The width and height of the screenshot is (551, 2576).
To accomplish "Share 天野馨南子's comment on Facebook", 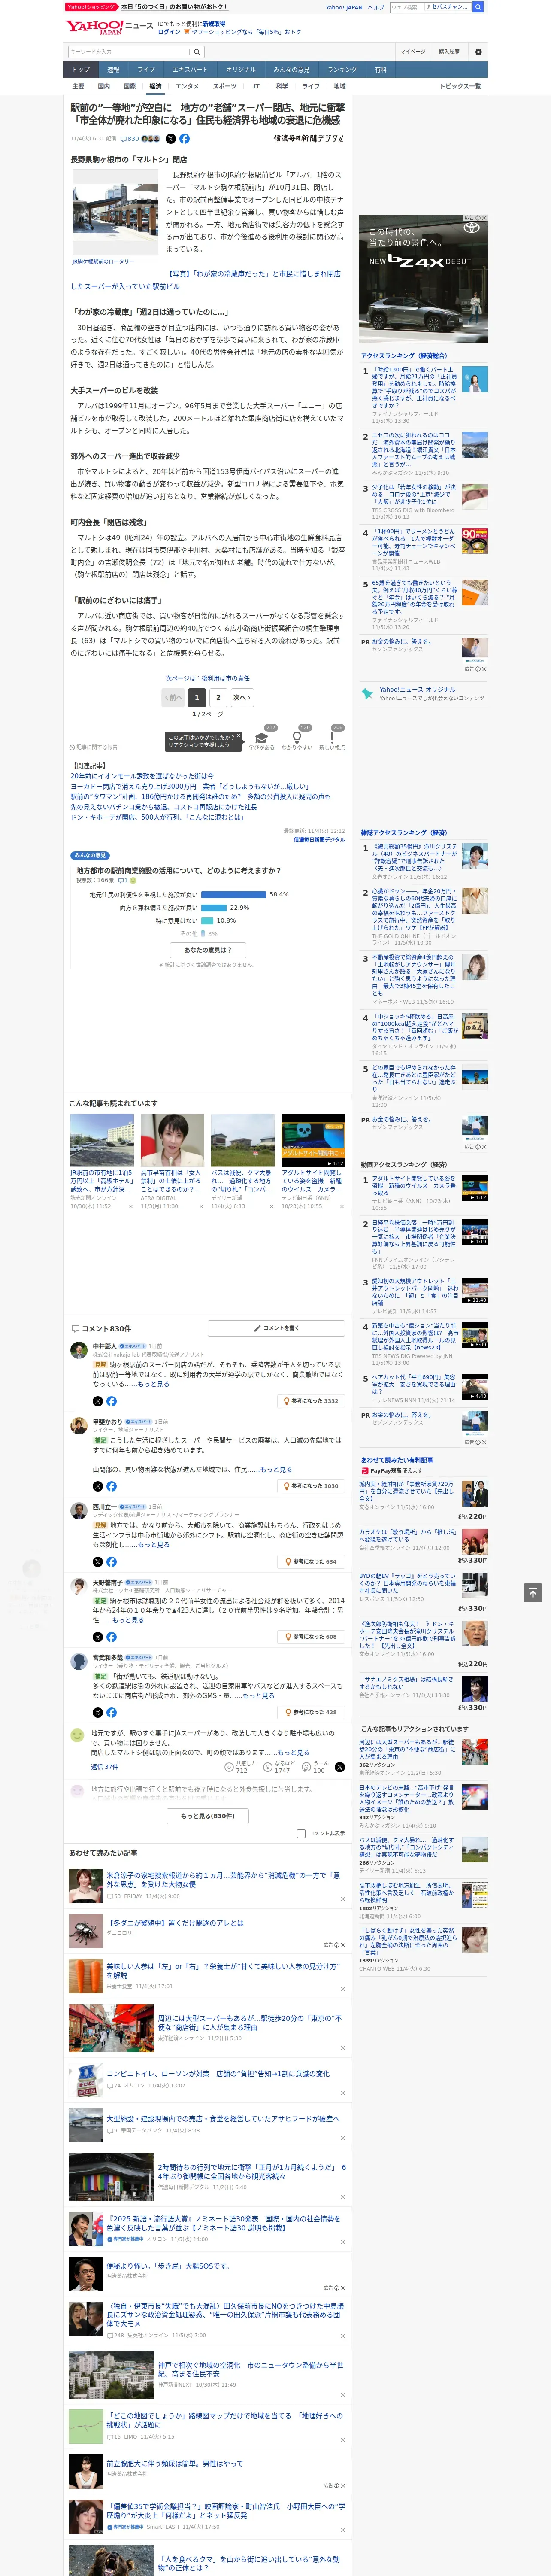I will [111, 1637].
